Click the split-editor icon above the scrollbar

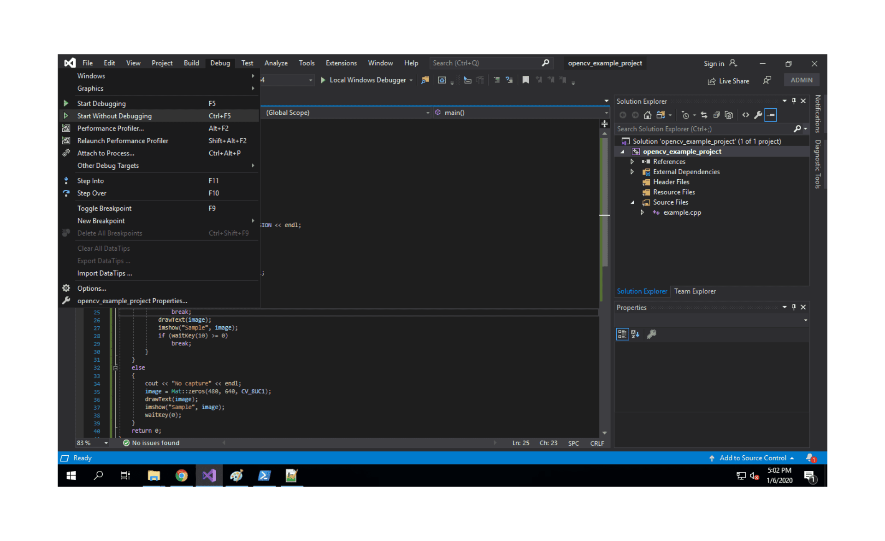pyautogui.click(x=605, y=124)
